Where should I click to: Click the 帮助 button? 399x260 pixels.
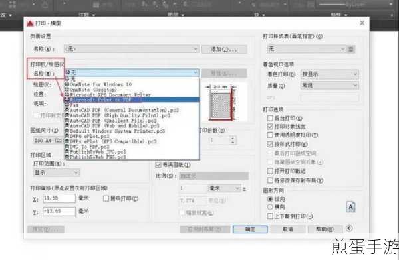(x=325, y=229)
